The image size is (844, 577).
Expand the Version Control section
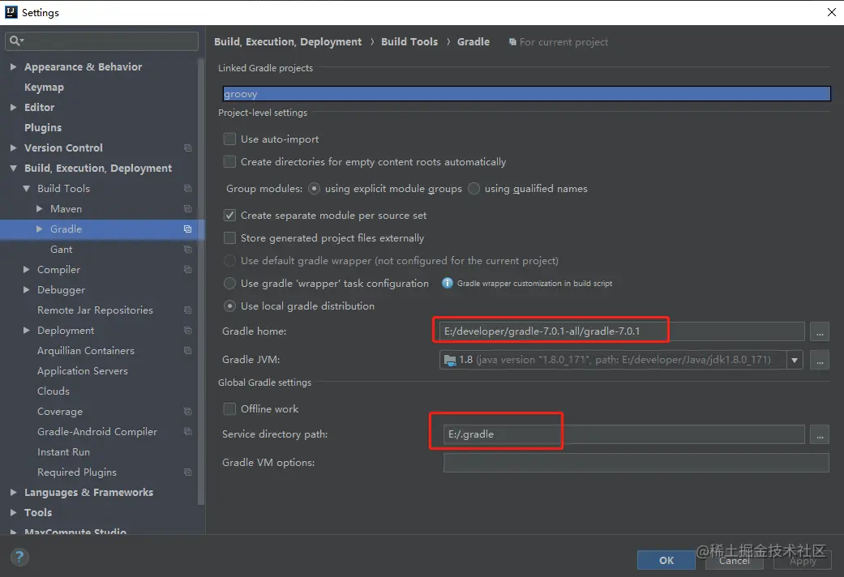pos(14,147)
